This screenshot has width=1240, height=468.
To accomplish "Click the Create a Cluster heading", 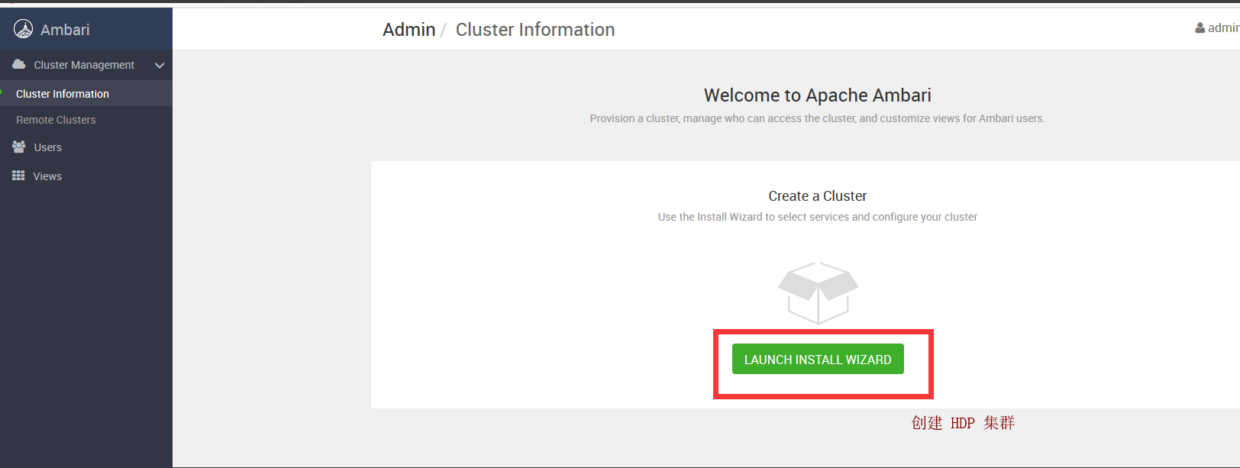I will 818,196.
